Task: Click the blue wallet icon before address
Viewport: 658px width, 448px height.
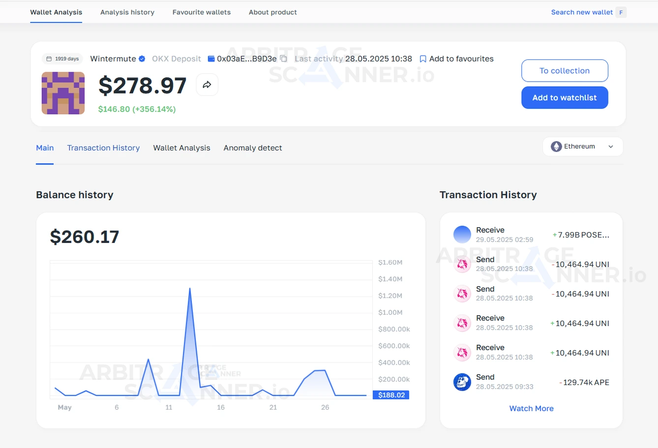Action: [211, 59]
